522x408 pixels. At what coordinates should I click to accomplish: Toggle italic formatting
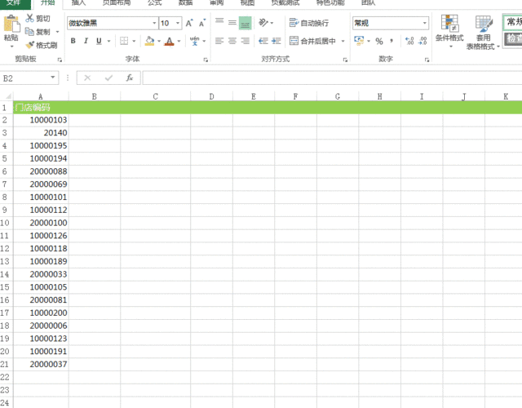point(86,41)
